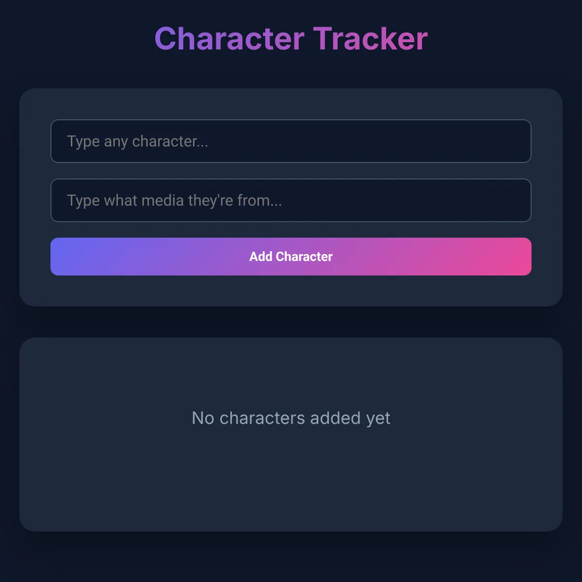The height and width of the screenshot is (582, 582).
Task: Activate the input above the media field
Action: click(x=291, y=141)
